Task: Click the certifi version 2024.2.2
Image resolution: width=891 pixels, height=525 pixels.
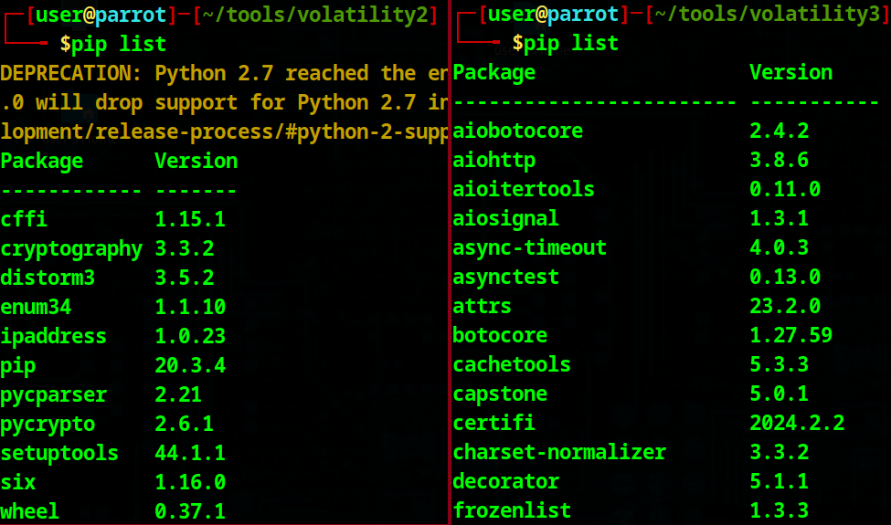Action: [797, 424]
